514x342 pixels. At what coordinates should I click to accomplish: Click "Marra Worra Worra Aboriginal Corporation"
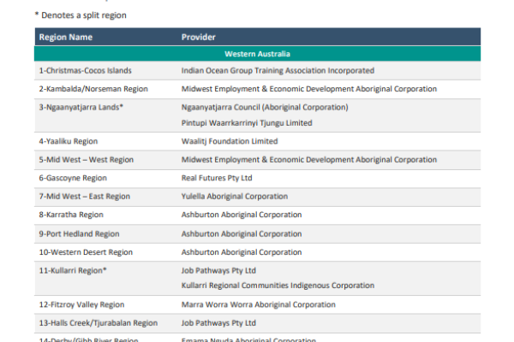point(259,304)
